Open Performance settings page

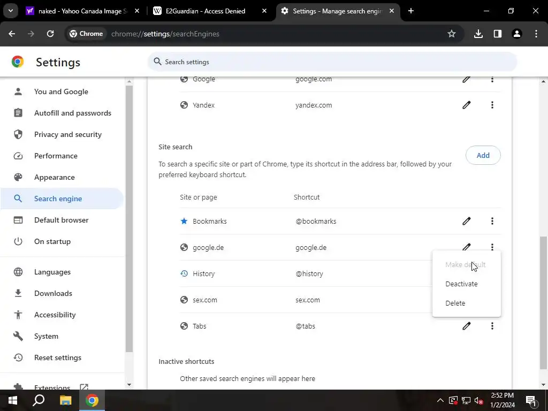click(62, 156)
